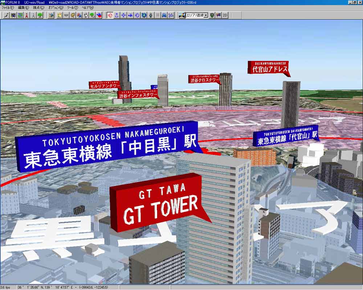
Task: Switch to 2D view button
Action: coord(225,16)
